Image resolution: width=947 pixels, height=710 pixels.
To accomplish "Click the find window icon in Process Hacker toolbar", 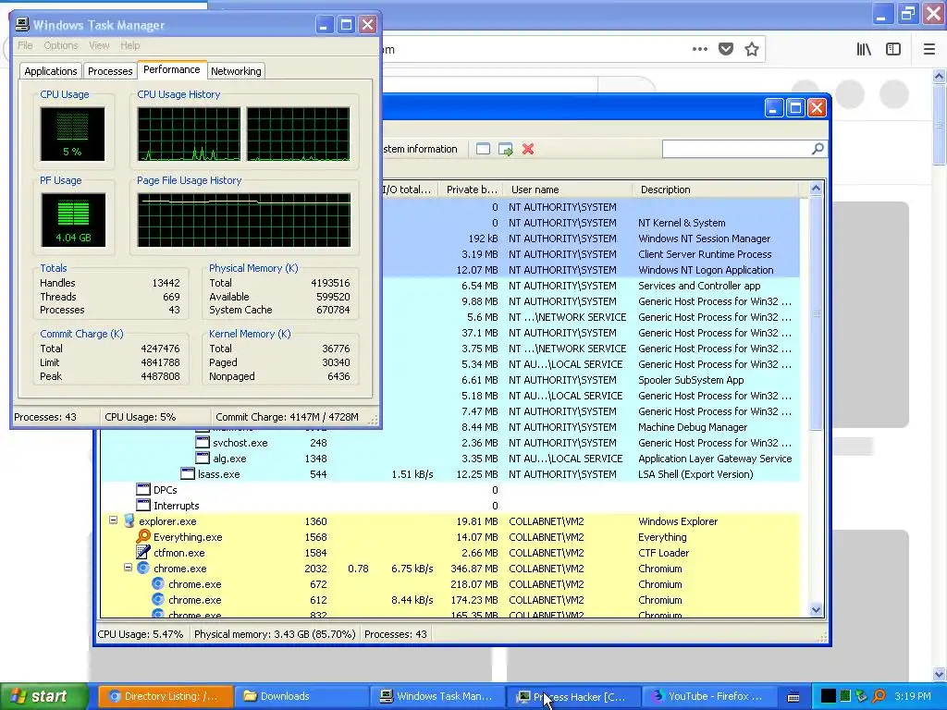I will [483, 149].
